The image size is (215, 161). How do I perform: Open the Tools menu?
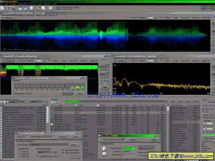coord(40,4)
